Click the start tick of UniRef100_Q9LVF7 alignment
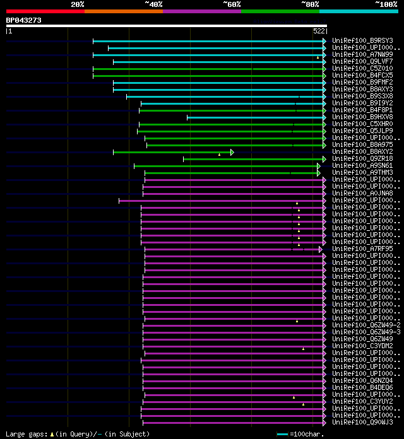The width and height of the screenshot is (404, 439). [113, 62]
